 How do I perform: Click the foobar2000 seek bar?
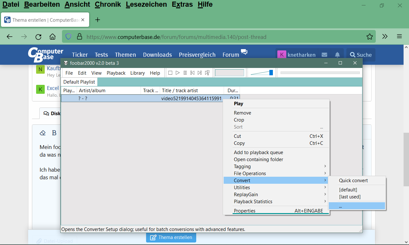click(320, 73)
